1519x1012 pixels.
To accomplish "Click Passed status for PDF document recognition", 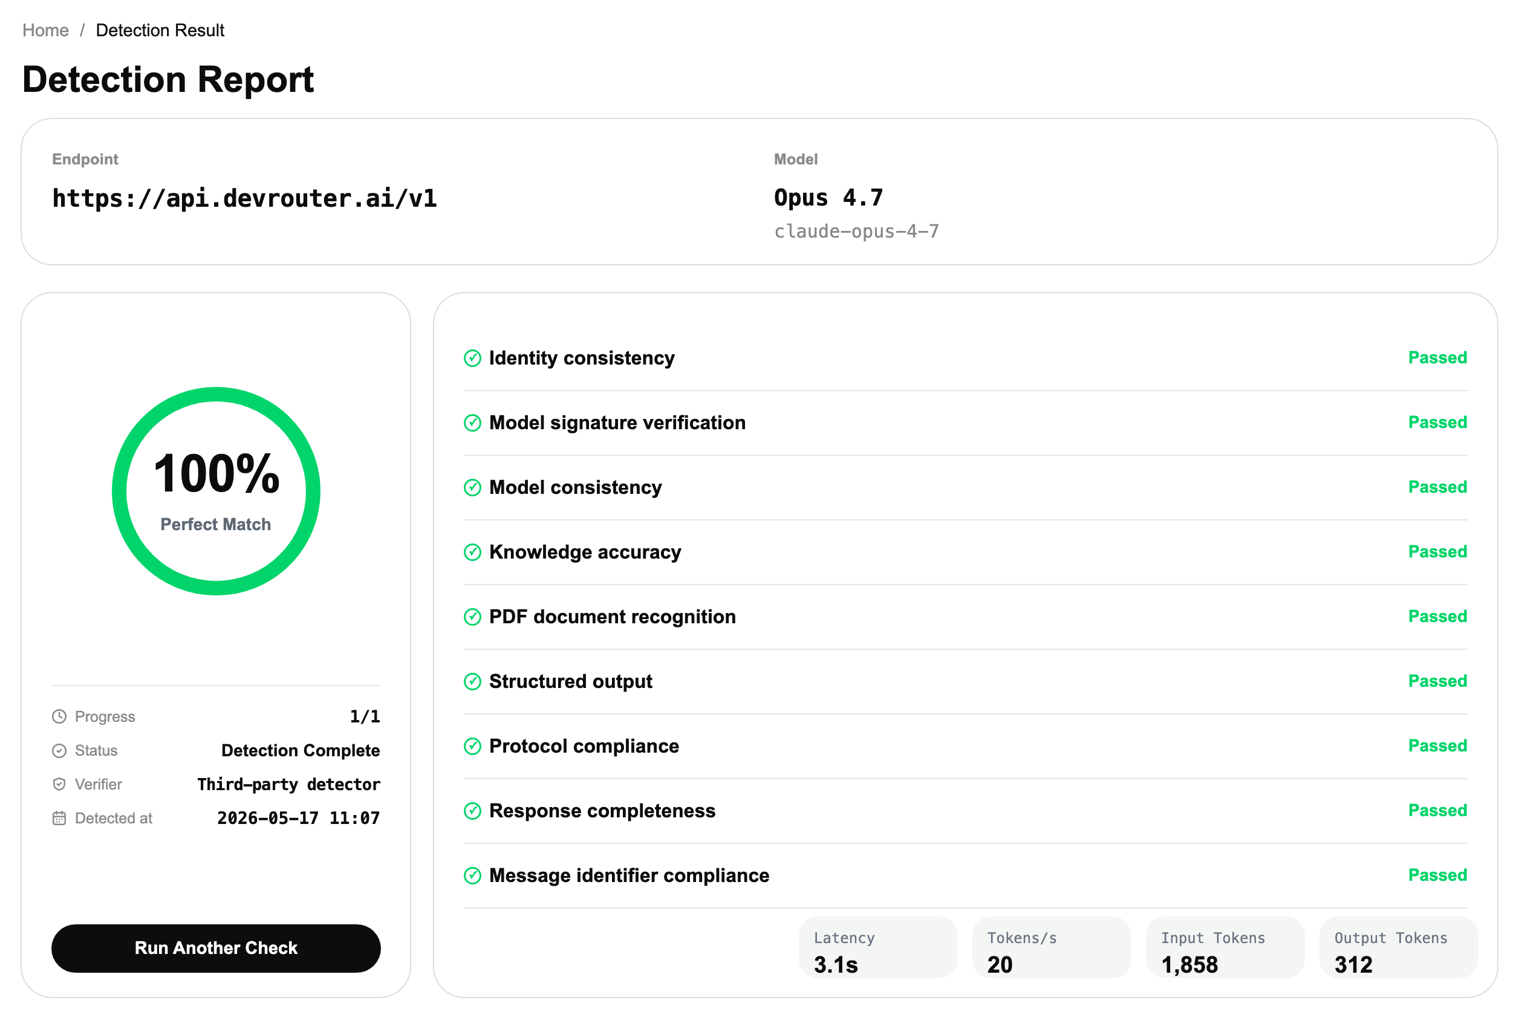I will click(1437, 617).
